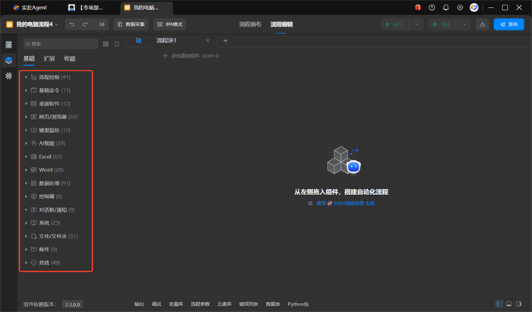This screenshot has width=532, height=312.
Task: Click the TARS robot cube illustration
Action: [344, 160]
